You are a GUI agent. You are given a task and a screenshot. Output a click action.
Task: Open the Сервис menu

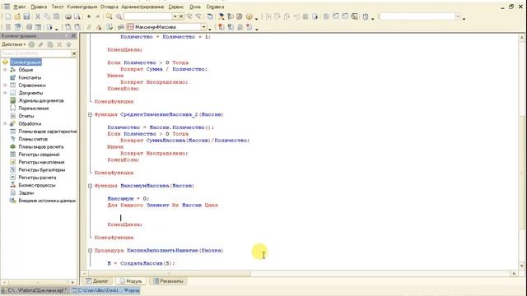pos(176,7)
